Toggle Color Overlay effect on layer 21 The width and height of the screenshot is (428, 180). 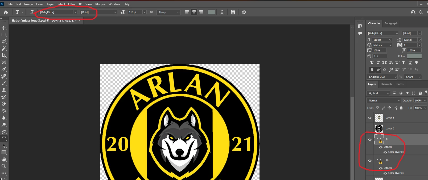[x=385, y=152]
